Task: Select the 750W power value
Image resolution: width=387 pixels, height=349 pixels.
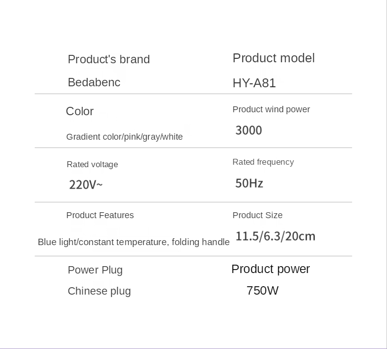Action: [262, 291]
